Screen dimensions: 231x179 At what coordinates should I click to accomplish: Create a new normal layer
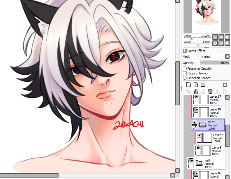[188, 85]
